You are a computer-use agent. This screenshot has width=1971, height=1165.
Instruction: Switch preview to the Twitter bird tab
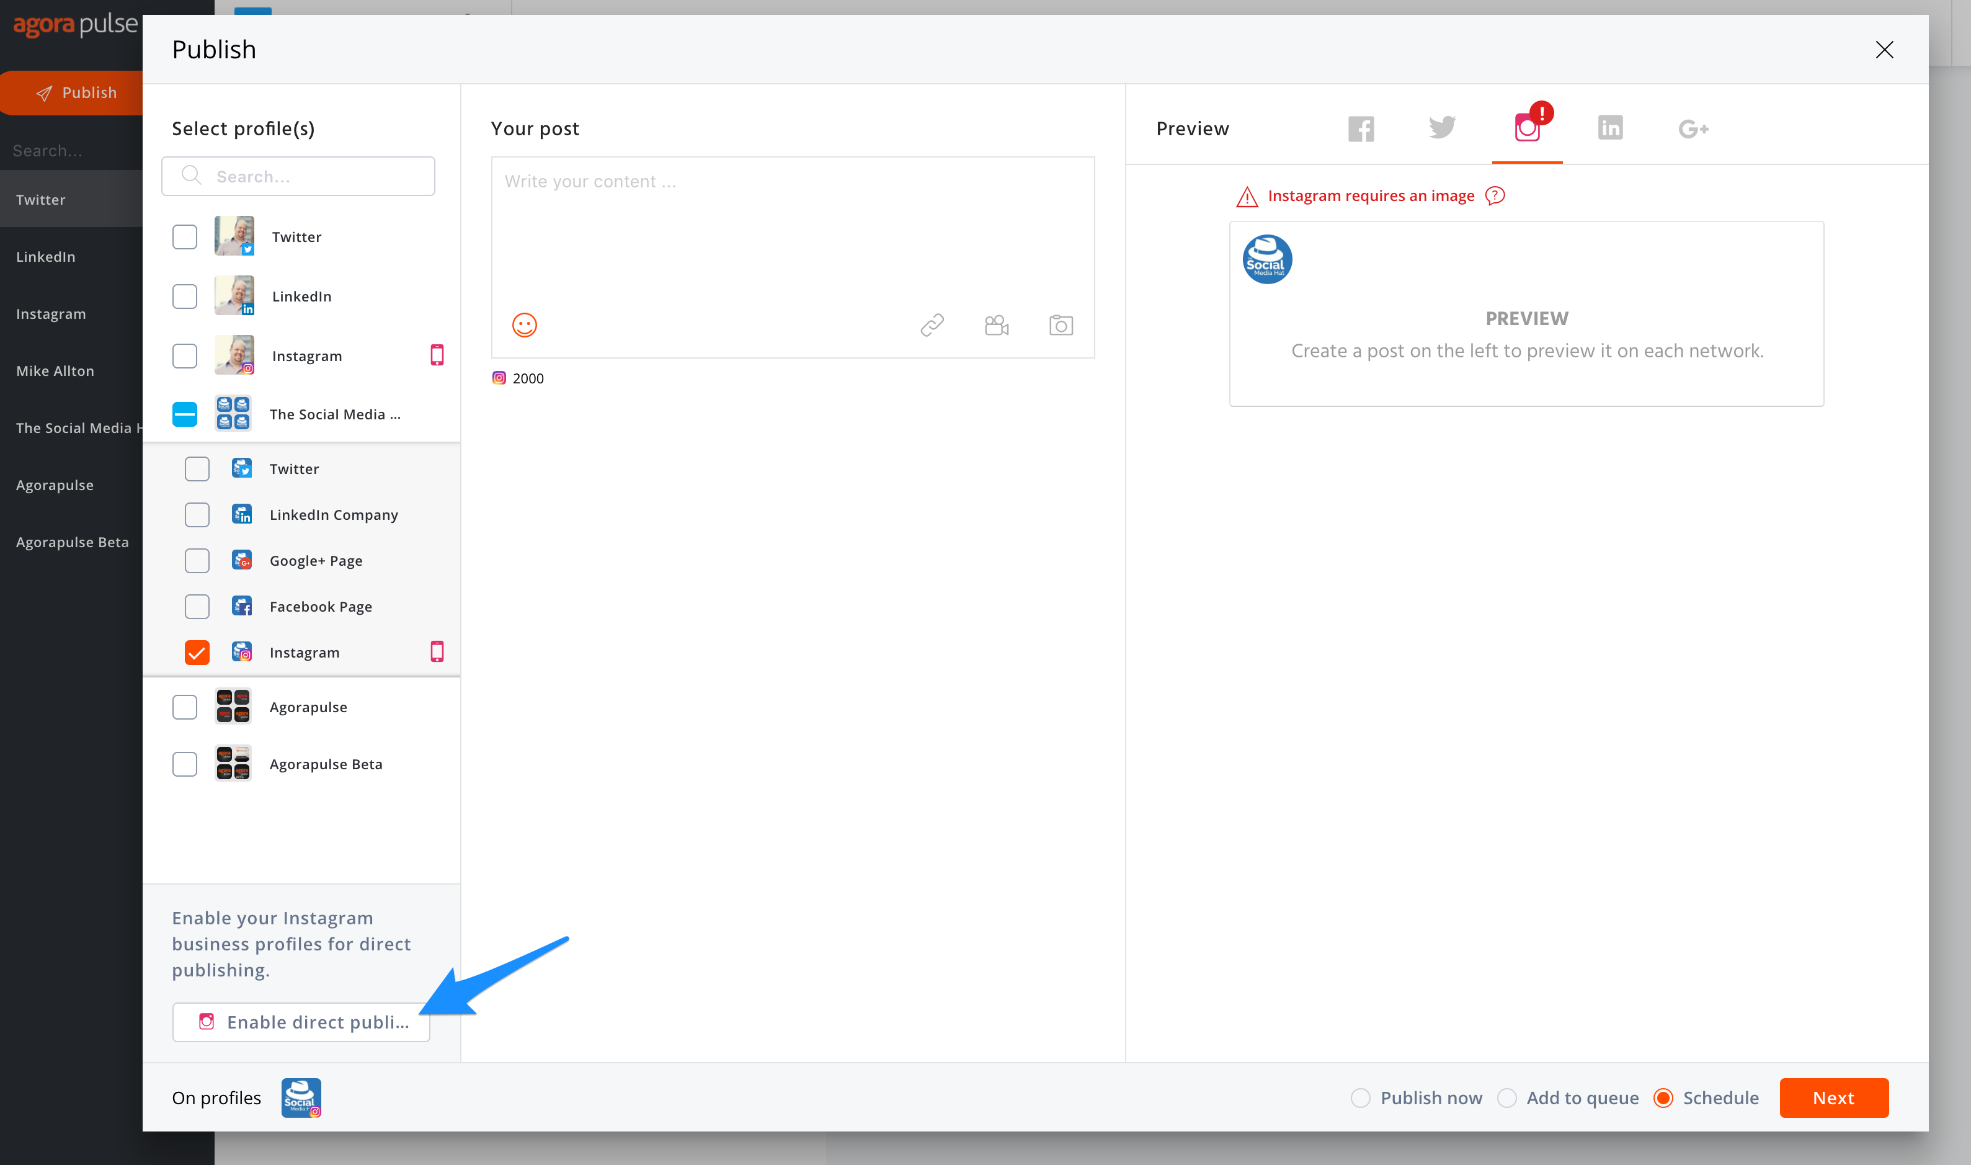(1442, 127)
